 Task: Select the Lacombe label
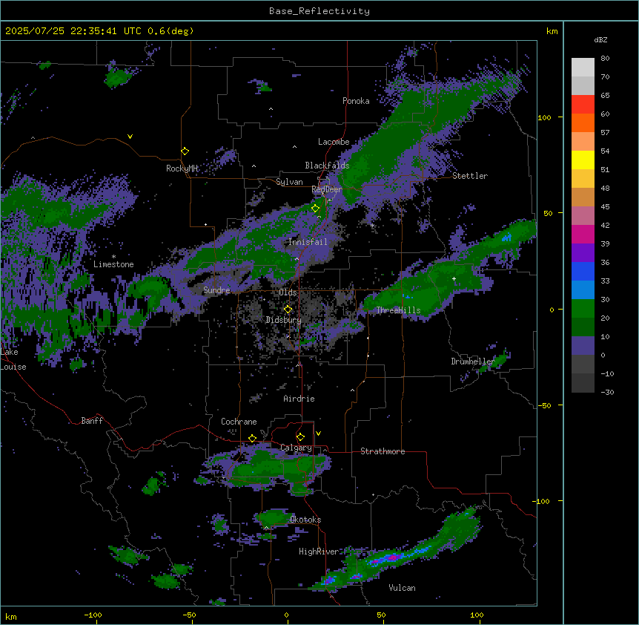pyautogui.click(x=334, y=142)
